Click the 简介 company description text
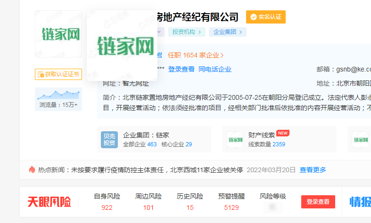The width and height of the screenshot is (371, 223). point(237,103)
